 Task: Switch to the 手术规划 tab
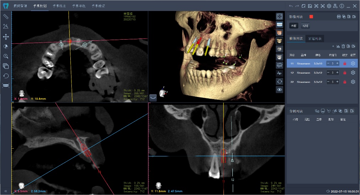(40, 6)
